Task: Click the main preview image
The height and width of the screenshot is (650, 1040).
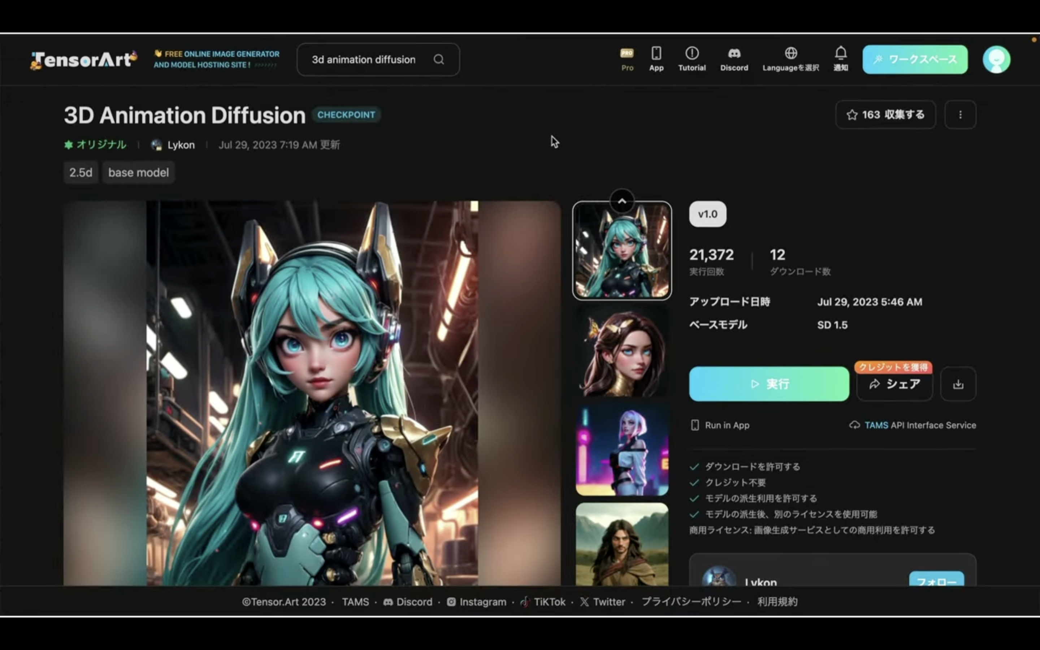Action: tap(312, 393)
